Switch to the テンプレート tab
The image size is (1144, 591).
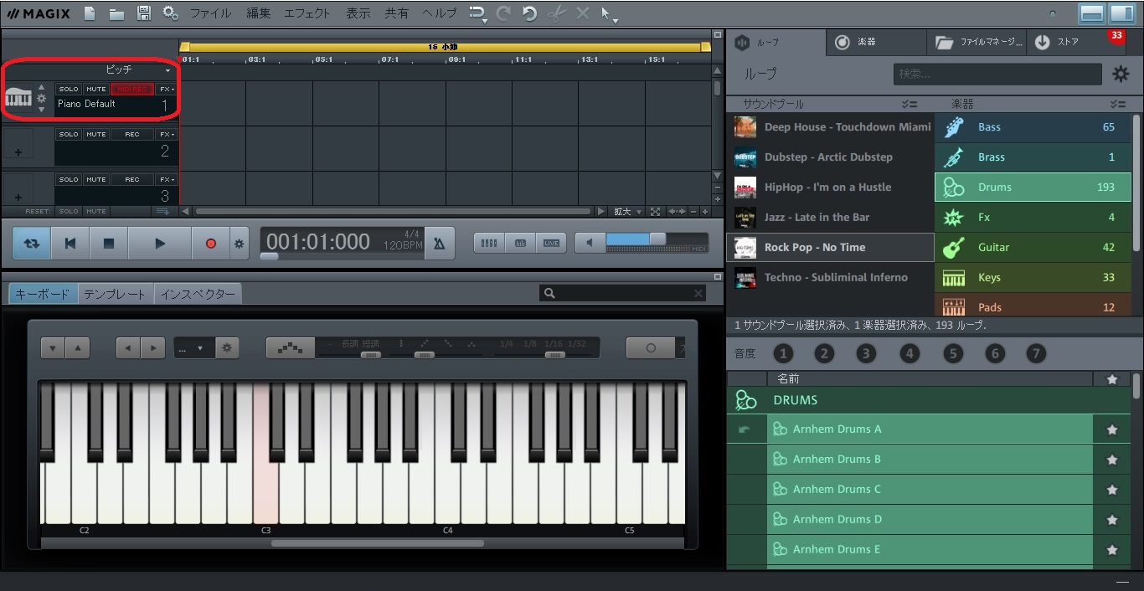coord(115,294)
